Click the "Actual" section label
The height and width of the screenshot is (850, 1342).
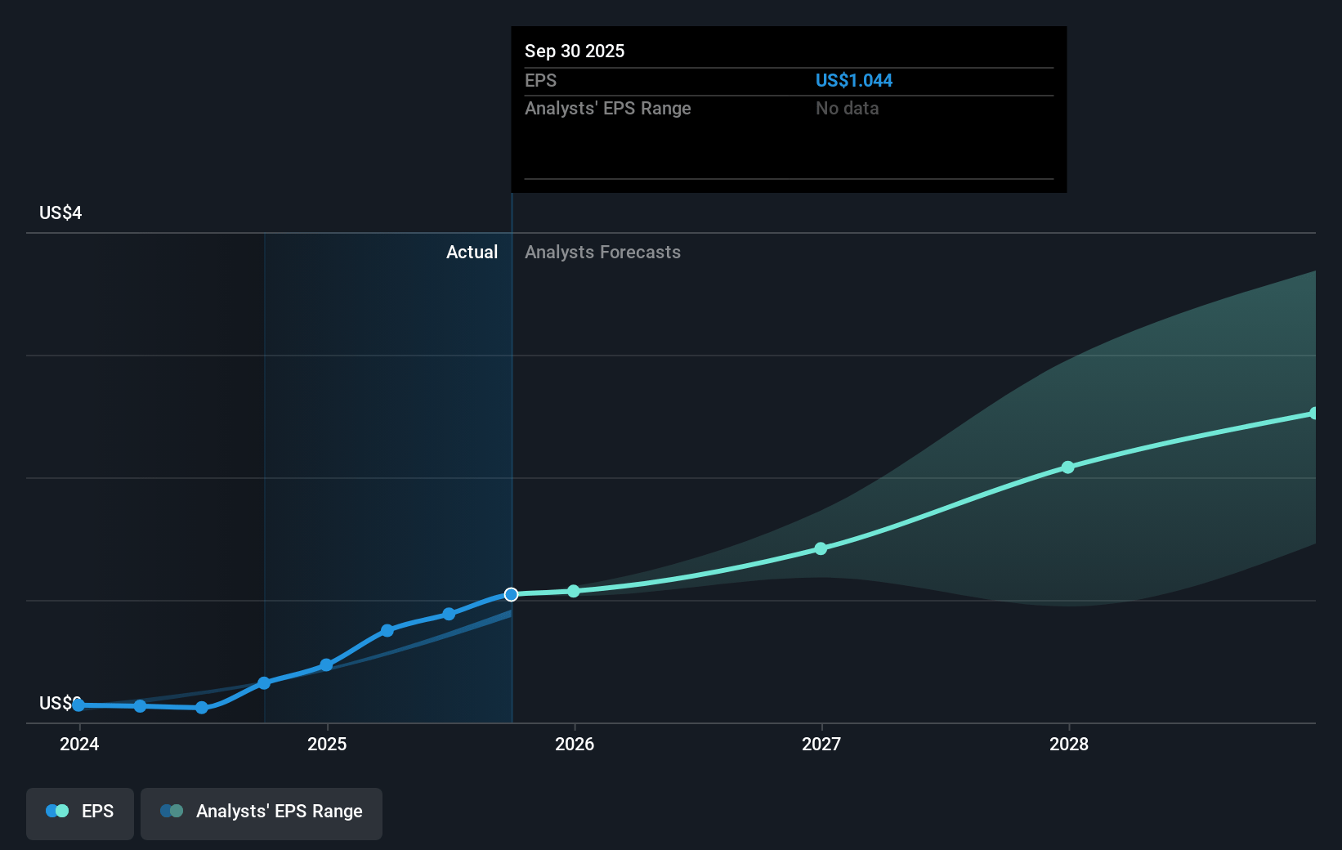(x=472, y=253)
